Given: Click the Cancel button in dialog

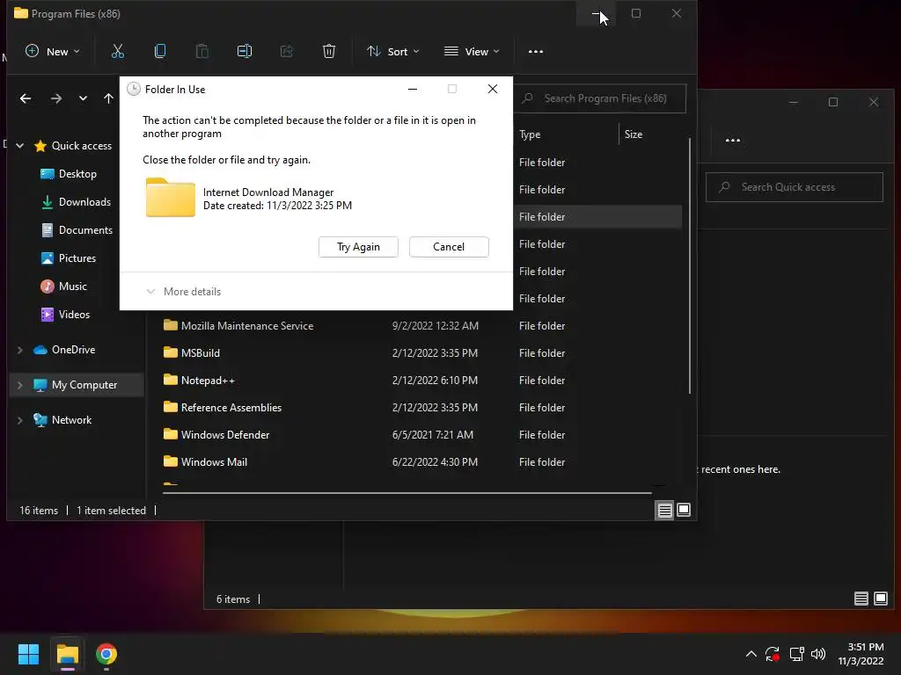Looking at the screenshot, I should [x=449, y=247].
